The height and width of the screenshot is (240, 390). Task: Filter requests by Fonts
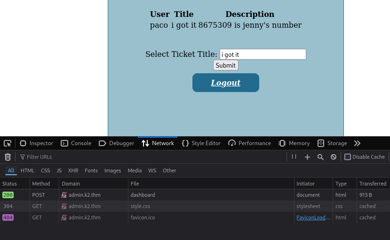pos(91,170)
